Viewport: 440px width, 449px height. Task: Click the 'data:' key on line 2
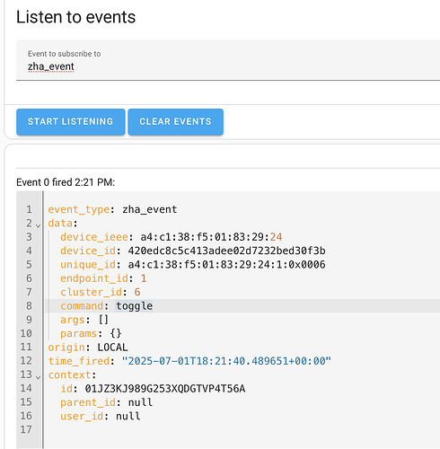[63, 223]
